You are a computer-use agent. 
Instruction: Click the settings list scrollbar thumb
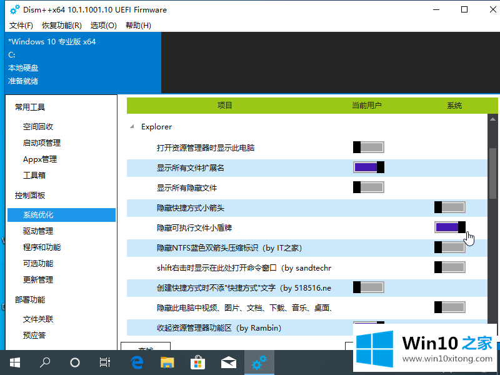click(x=492, y=173)
